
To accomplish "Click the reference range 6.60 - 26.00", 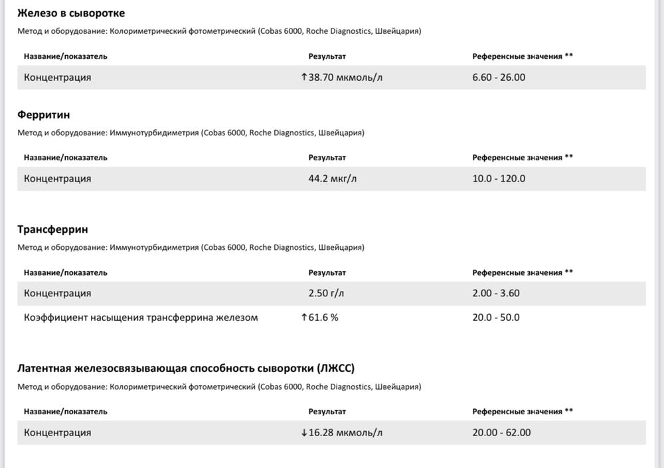I will click(499, 77).
